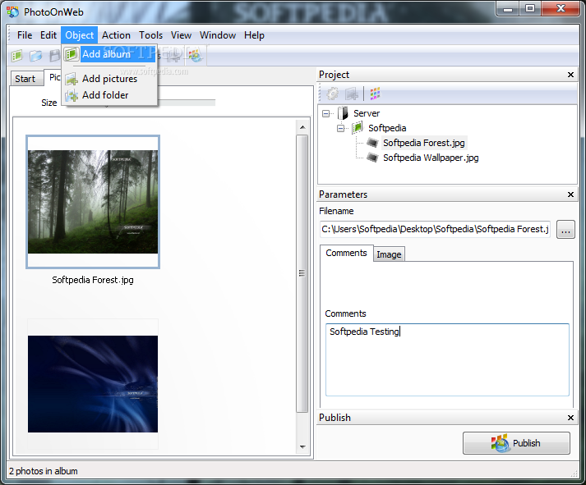Screen dimensions: 586x485
Task: Click the vertical scrollbar thumb of picture list
Action: coord(302,273)
